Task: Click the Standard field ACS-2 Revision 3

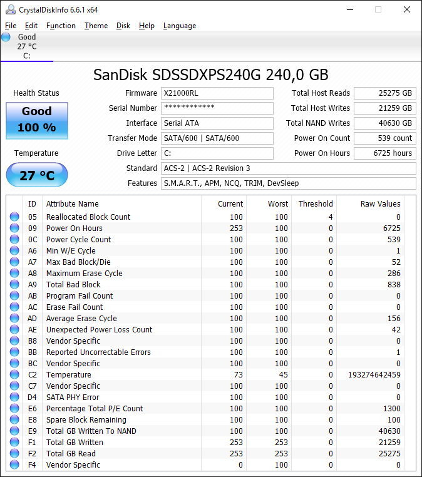Action: [x=289, y=168]
